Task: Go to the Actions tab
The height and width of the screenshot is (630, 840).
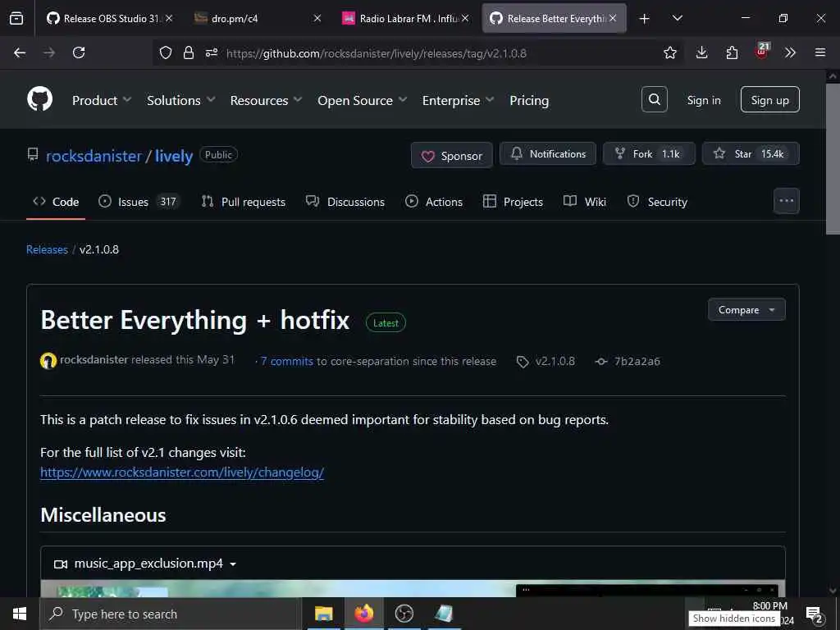Action: 434,202
